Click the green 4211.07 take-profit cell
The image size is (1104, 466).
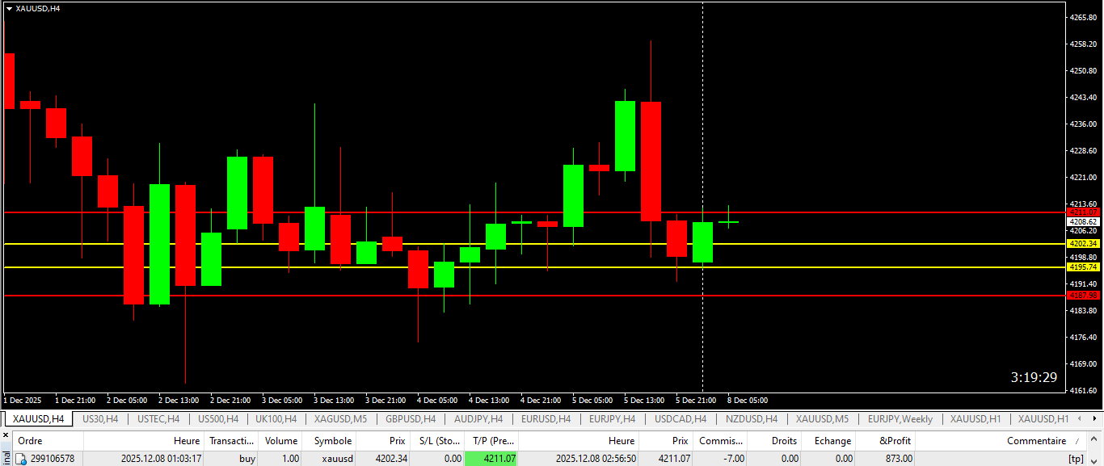click(x=491, y=459)
